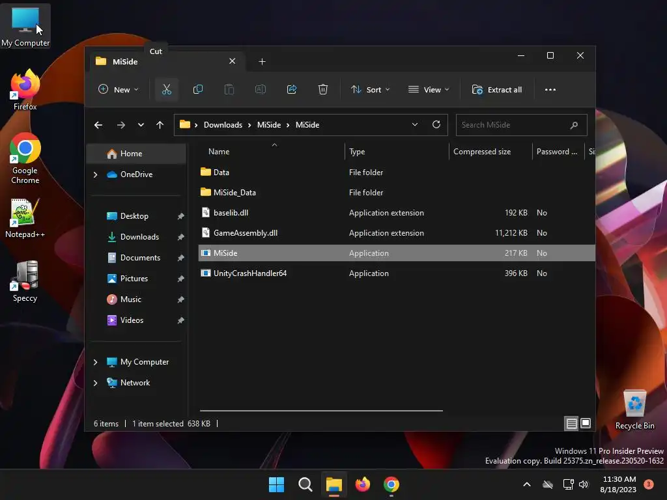Add a new tab with plus button
667x500 pixels.
[x=262, y=62]
